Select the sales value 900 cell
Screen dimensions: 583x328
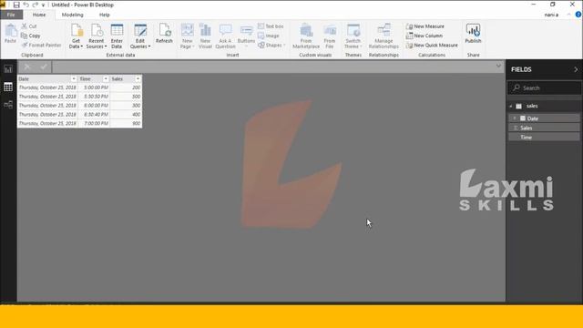point(126,124)
